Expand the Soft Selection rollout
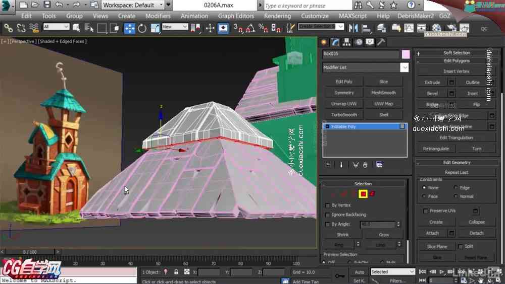 pos(457,53)
